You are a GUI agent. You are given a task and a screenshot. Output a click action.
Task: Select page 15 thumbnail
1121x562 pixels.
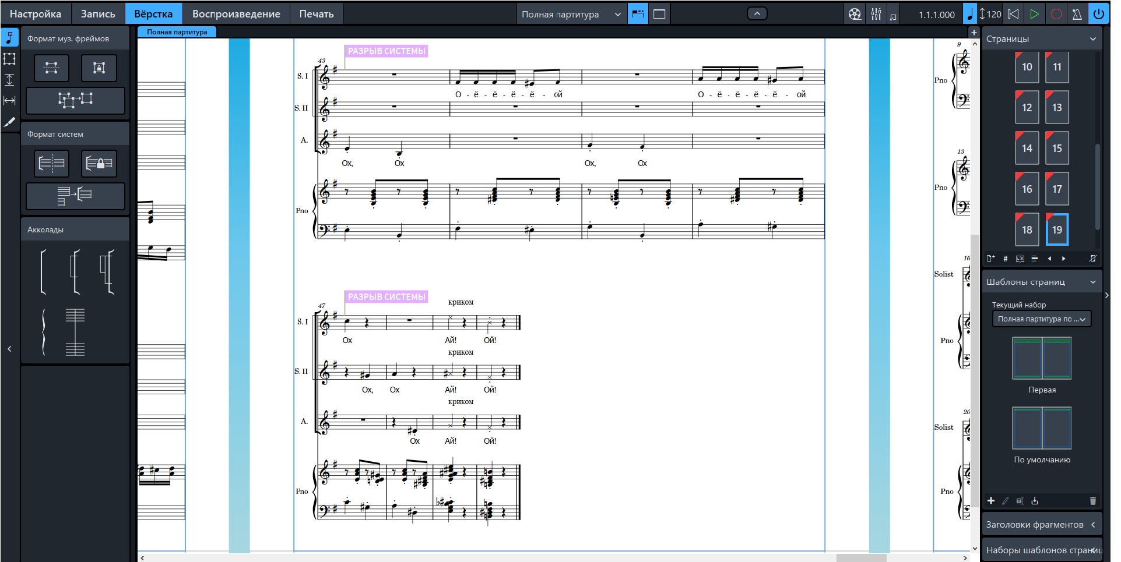1057,148
